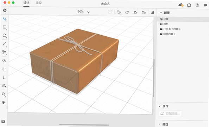Click the camera home view star icon
209x127 pixels.
click(x=144, y=12)
